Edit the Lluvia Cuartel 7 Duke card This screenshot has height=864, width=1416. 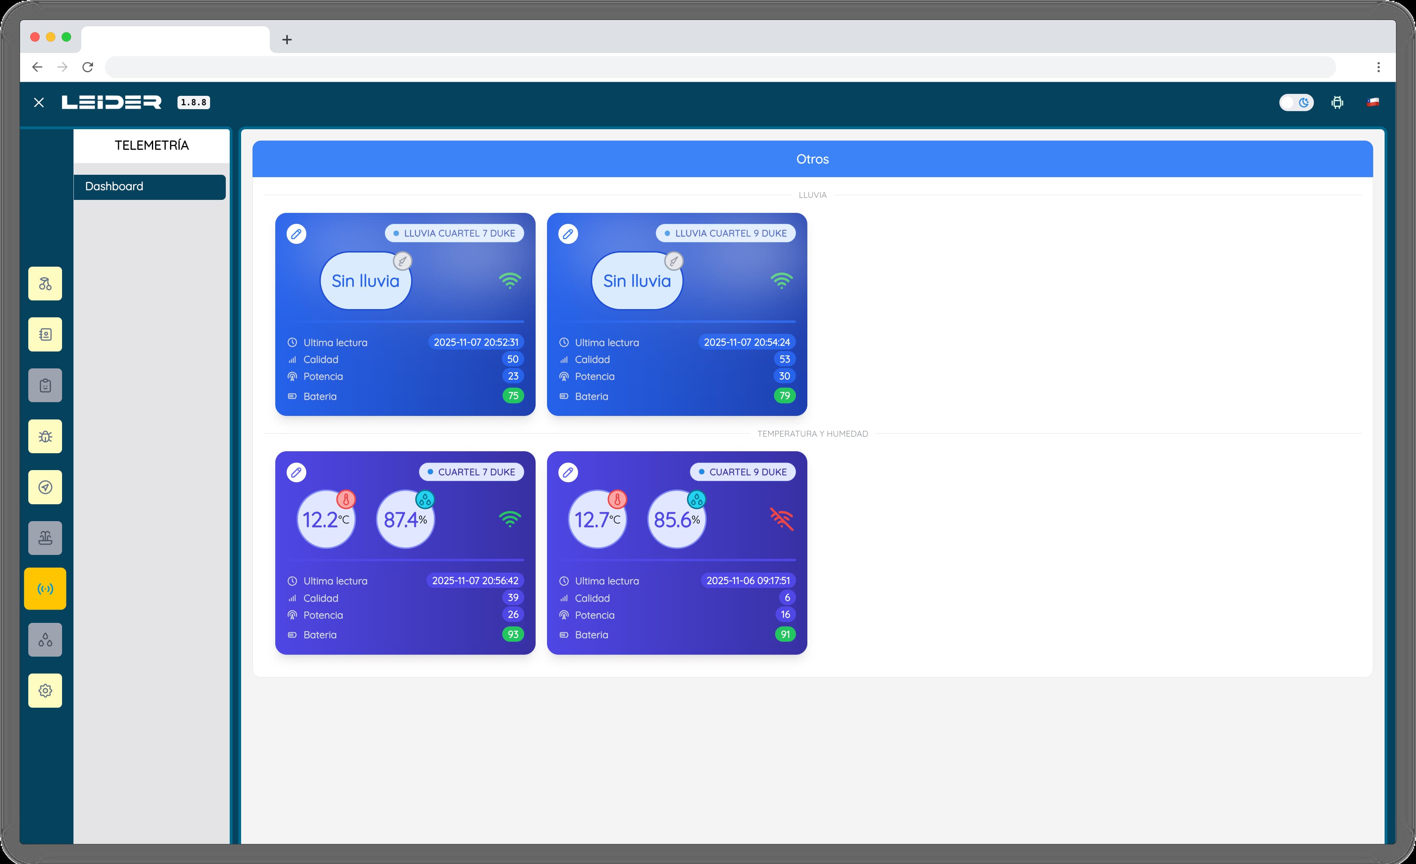(x=296, y=234)
